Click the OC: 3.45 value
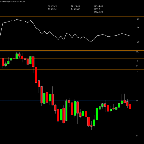This screenshot has width=144, height=144. (98, 6)
